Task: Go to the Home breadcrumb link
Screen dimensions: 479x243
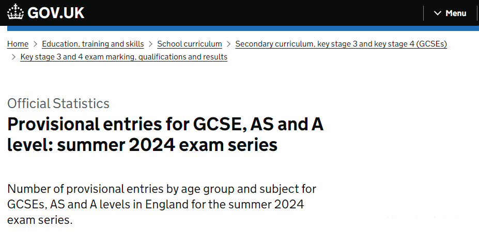Action: 18,44
